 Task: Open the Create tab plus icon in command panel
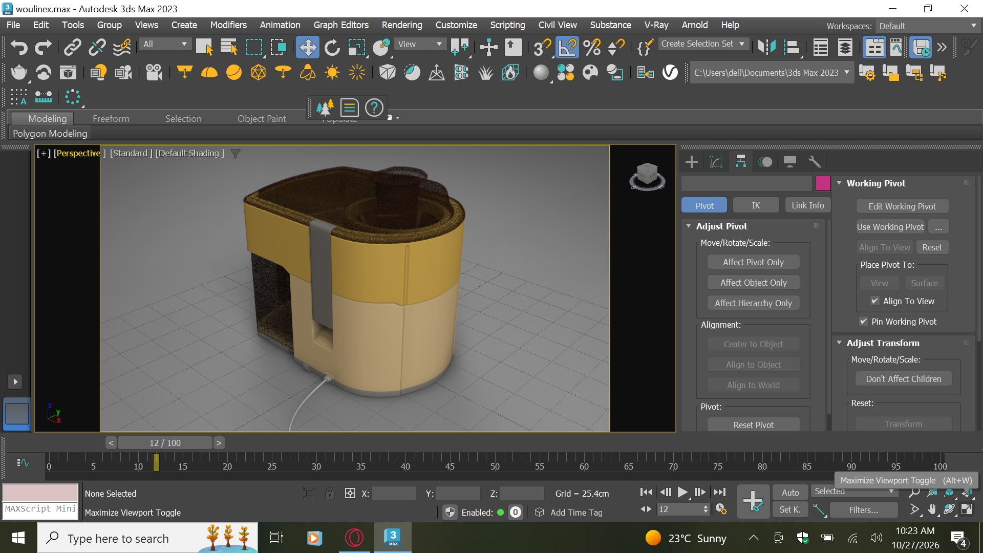tap(691, 162)
